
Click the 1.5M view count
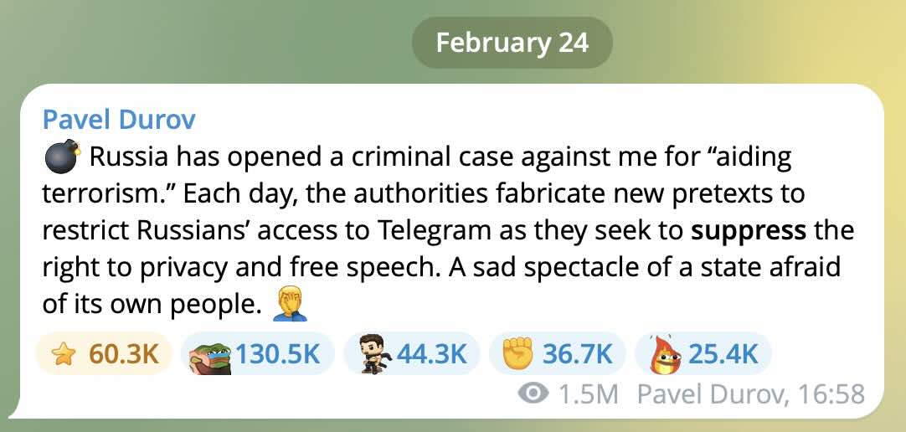(589, 393)
